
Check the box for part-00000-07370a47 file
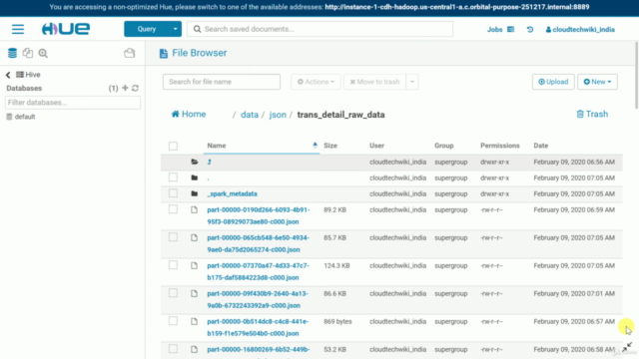point(173,265)
